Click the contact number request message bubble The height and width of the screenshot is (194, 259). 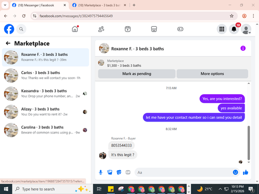(194, 117)
